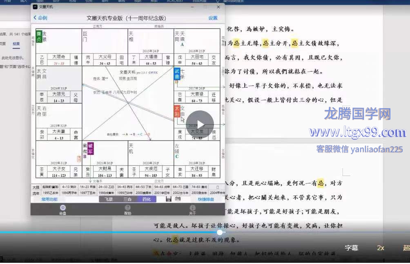Click the red 太阳 star tag
The image size is (410, 264).
point(177,111)
